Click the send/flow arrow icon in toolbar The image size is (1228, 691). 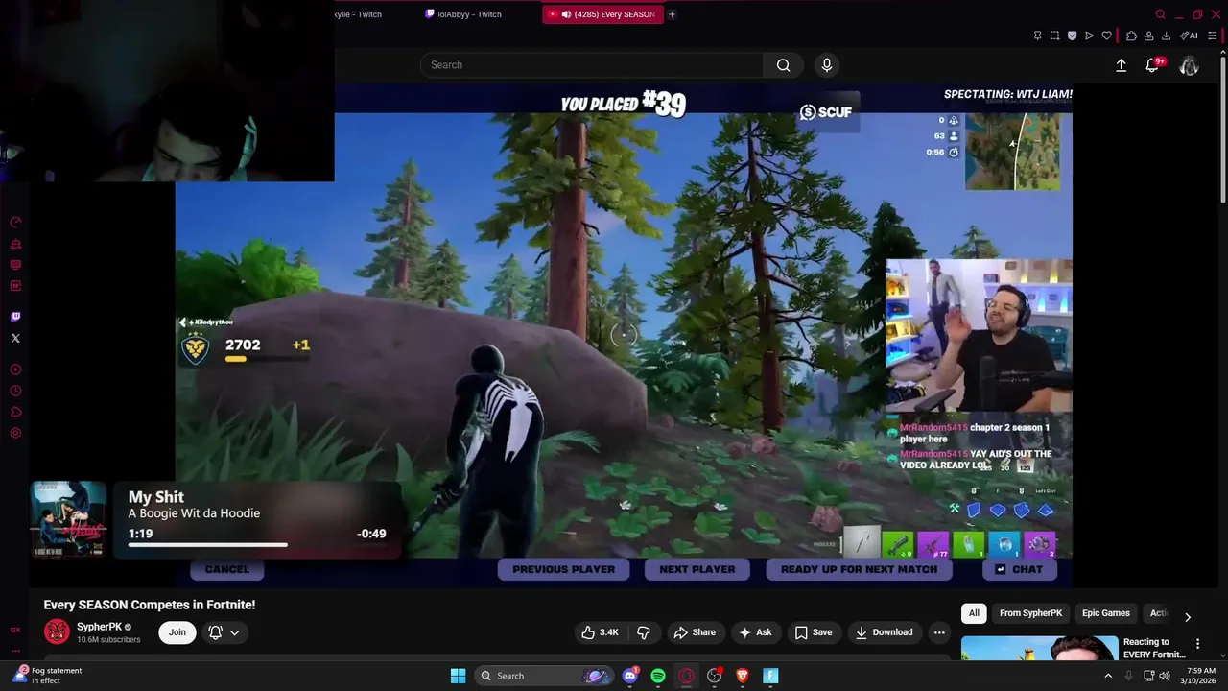1089,36
